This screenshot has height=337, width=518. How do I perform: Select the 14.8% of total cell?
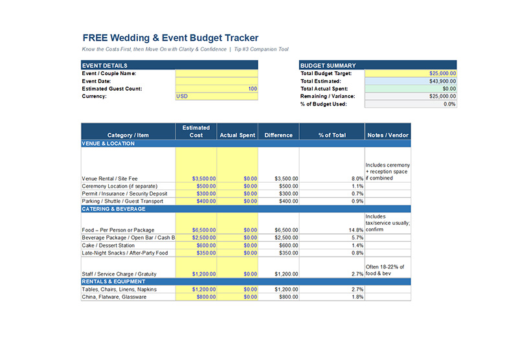[x=332, y=223]
